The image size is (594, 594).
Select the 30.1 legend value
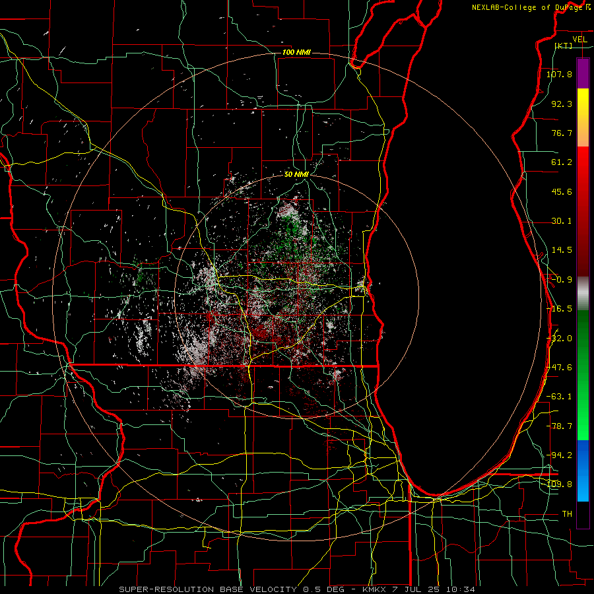562,221
